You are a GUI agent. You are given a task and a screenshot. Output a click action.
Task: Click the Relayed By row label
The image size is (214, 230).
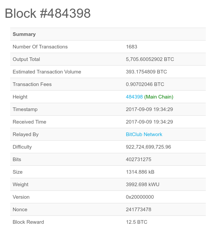[26, 134]
